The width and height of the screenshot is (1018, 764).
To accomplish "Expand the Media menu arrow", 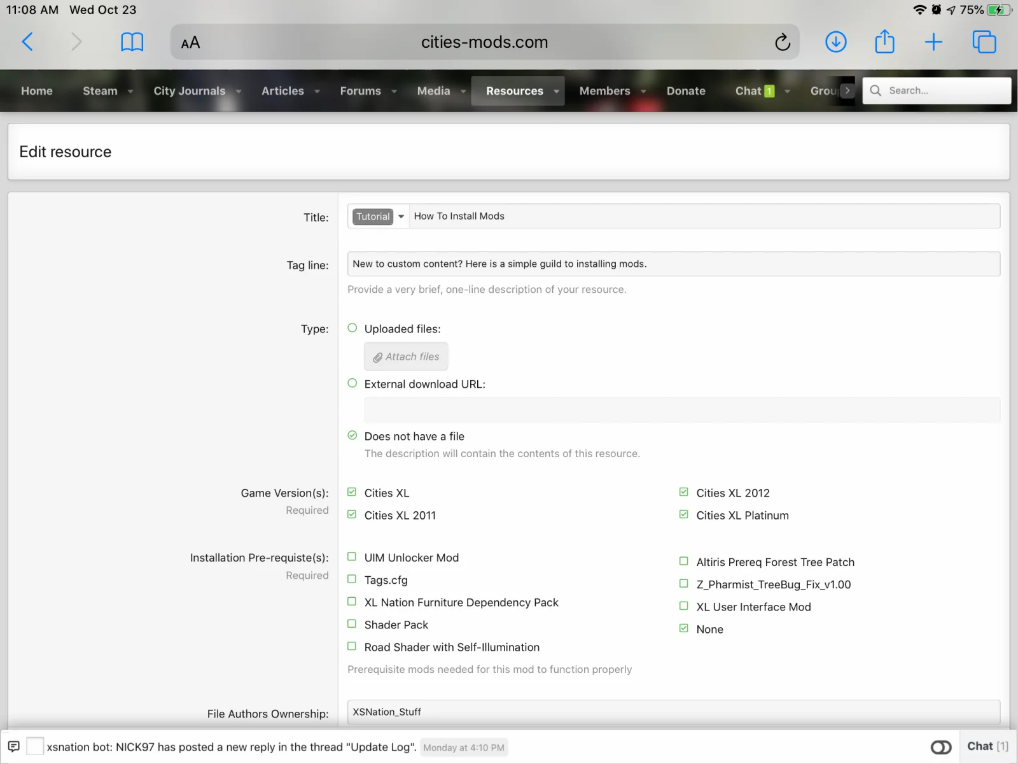I will (463, 91).
